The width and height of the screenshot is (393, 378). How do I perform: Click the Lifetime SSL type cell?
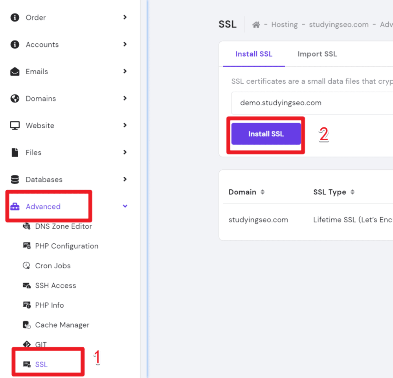[353, 220]
